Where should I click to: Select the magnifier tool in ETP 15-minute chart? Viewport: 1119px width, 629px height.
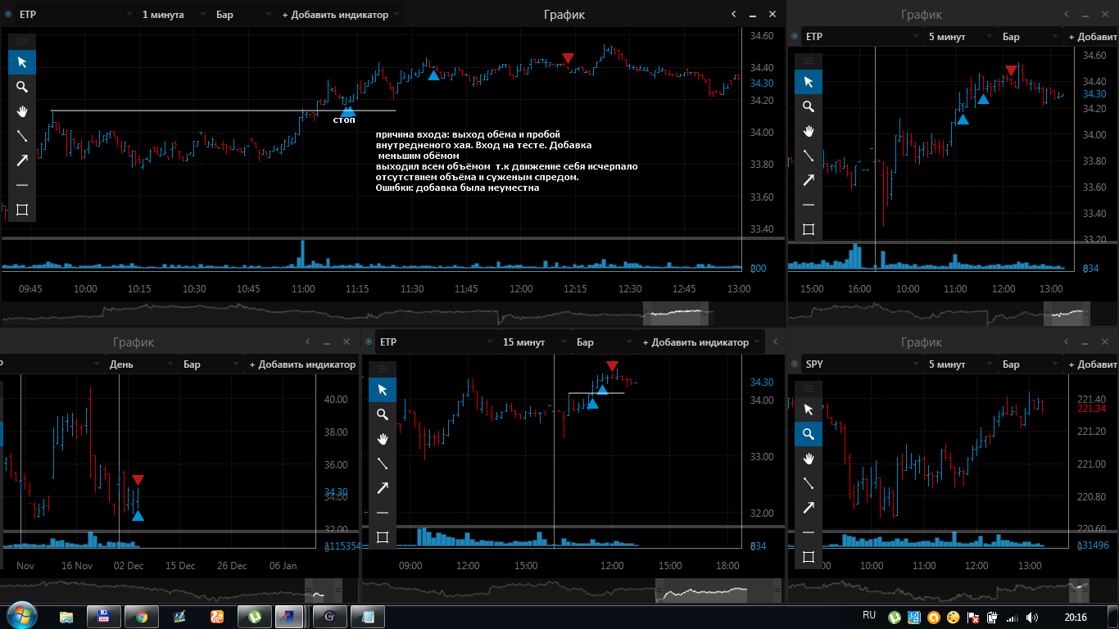383,414
